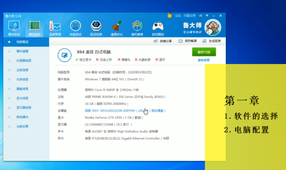This screenshot has height=170, width=286.
Task: Launch 性能测试 performance test
Action: [75, 28]
